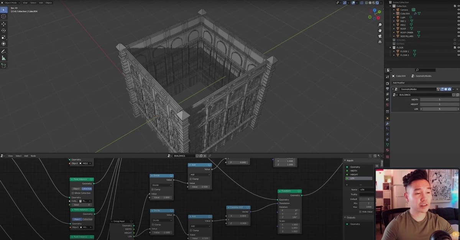460x240 pixels.
Task: Click the viewport navigation axis gizmo
Action: pos(375,14)
